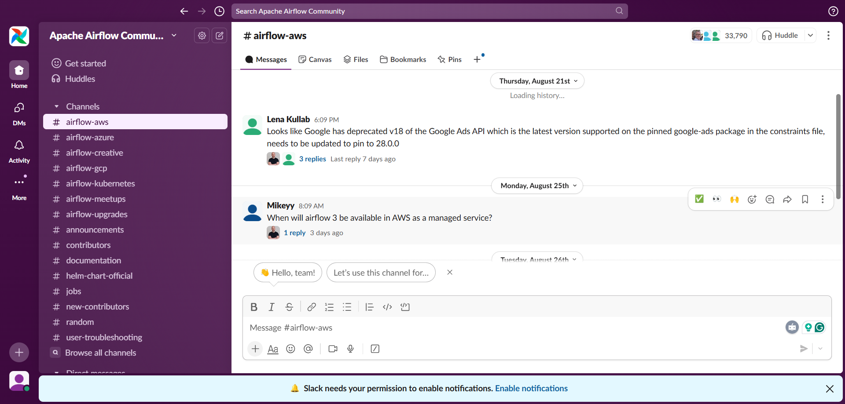Record an audio clip with microphone

350,349
